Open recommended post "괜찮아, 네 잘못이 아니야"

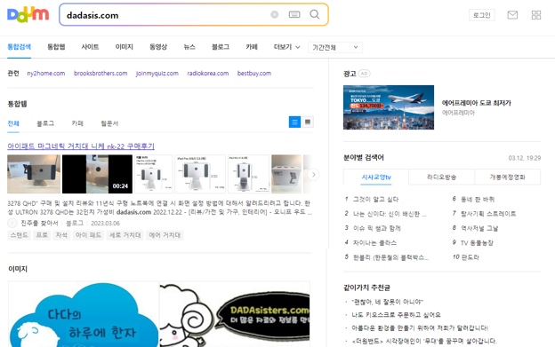point(387,302)
